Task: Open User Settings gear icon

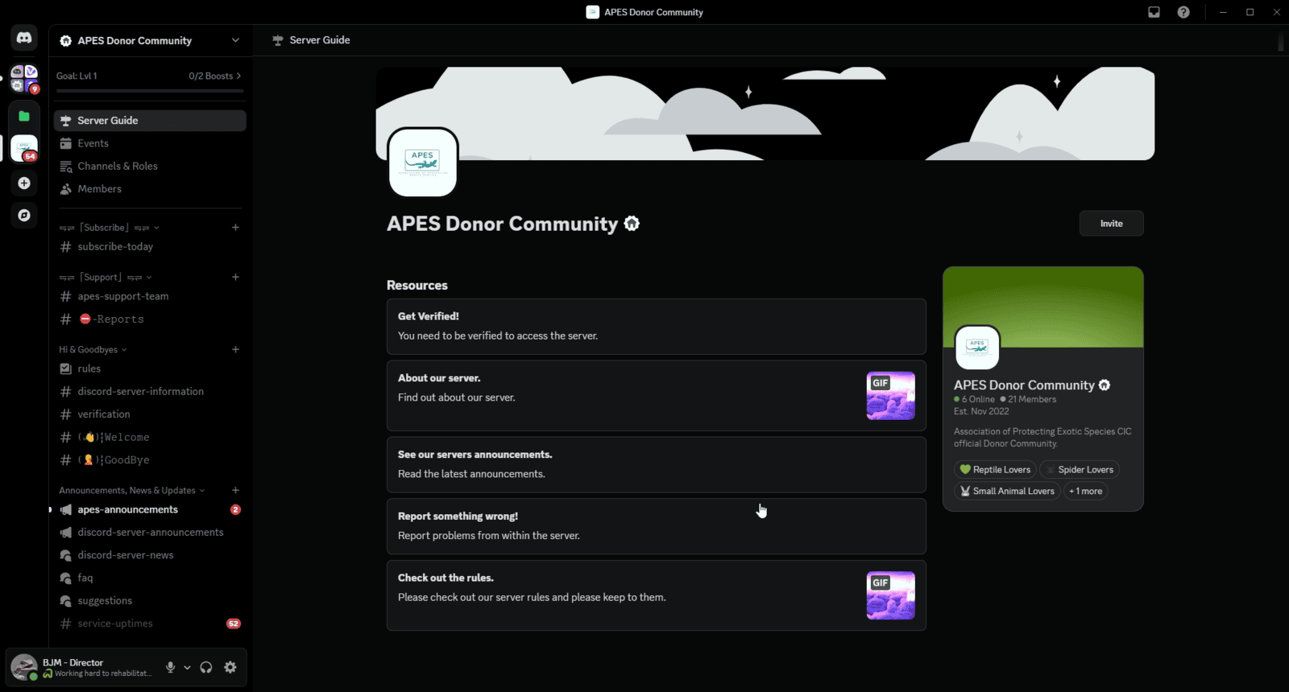Action: pos(230,667)
